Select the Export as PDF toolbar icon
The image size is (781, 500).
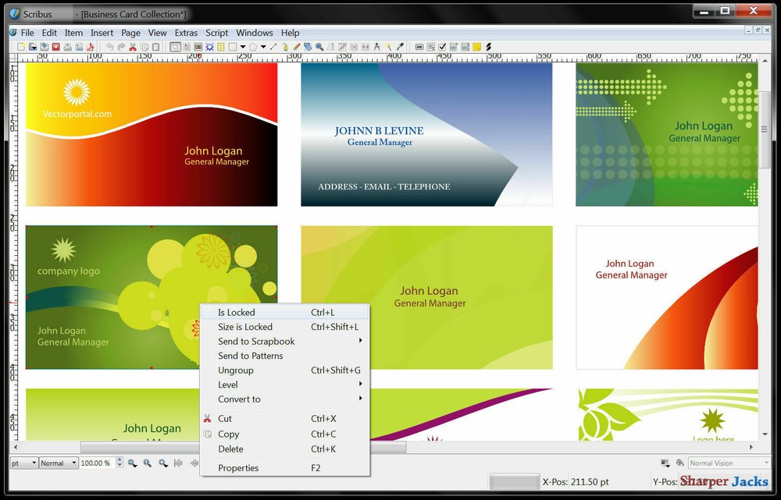point(91,47)
